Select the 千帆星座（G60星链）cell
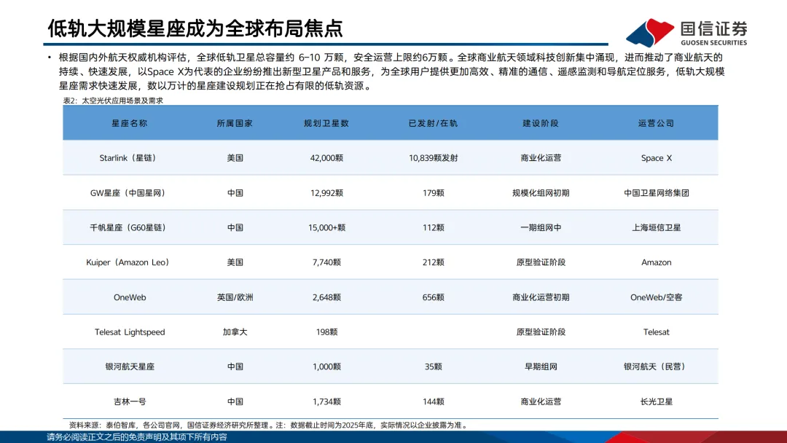This screenshot has width=787, height=443. click(130, 228)
